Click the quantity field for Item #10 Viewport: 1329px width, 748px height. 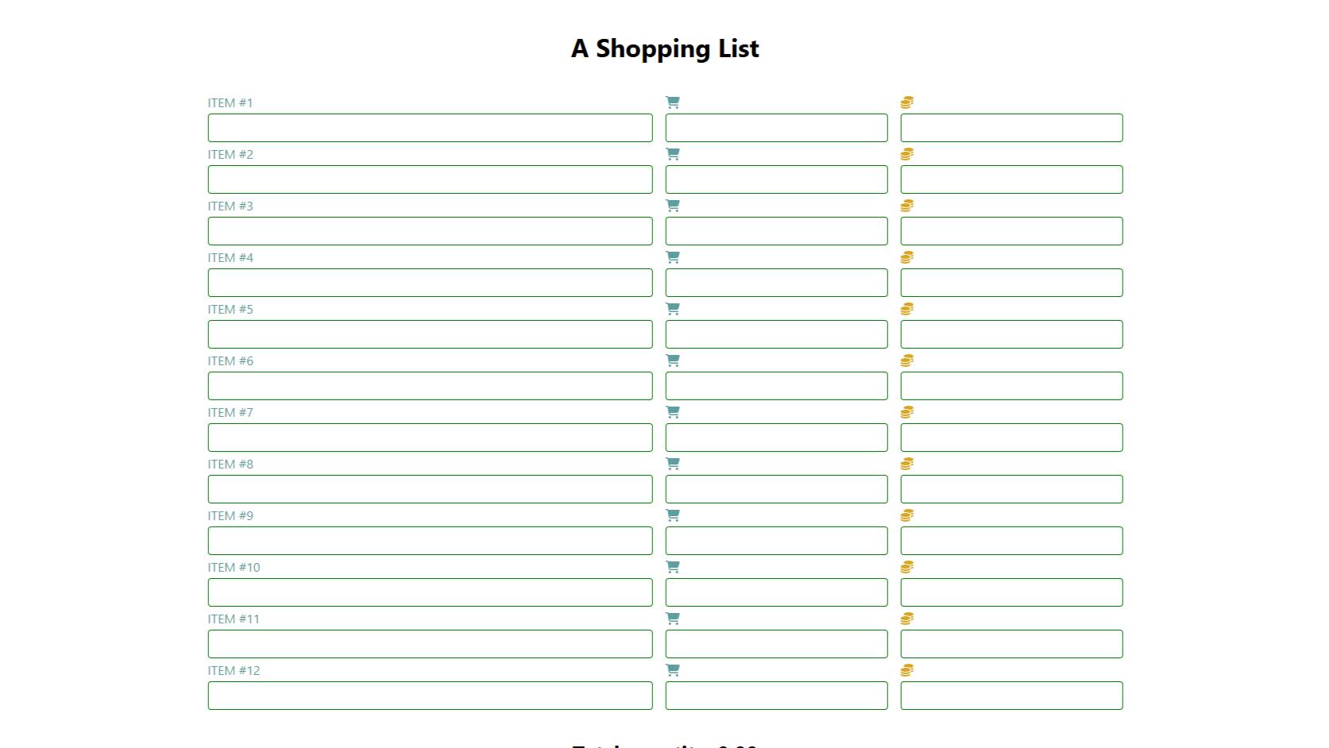[776, 592]
